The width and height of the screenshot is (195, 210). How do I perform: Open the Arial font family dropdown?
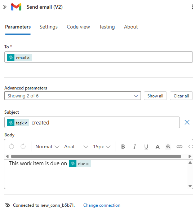(x=76, y=146)
